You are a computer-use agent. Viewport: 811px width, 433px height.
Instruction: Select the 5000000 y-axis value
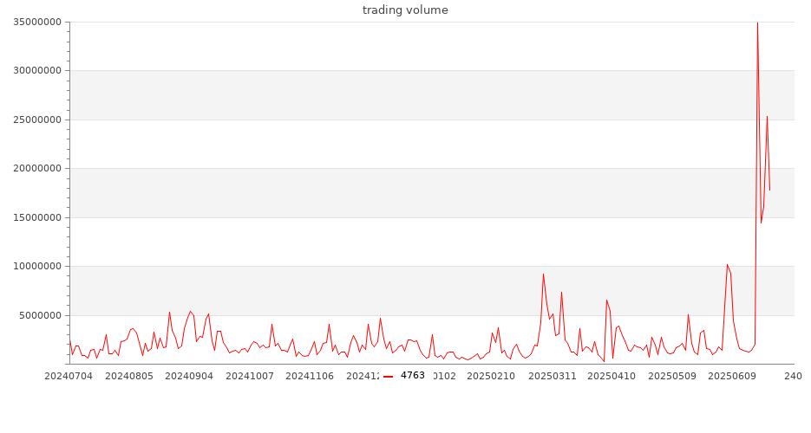tap(38, 315)
